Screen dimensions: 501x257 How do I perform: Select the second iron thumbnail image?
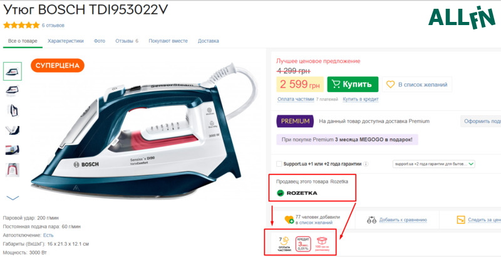tap(13, 91)
